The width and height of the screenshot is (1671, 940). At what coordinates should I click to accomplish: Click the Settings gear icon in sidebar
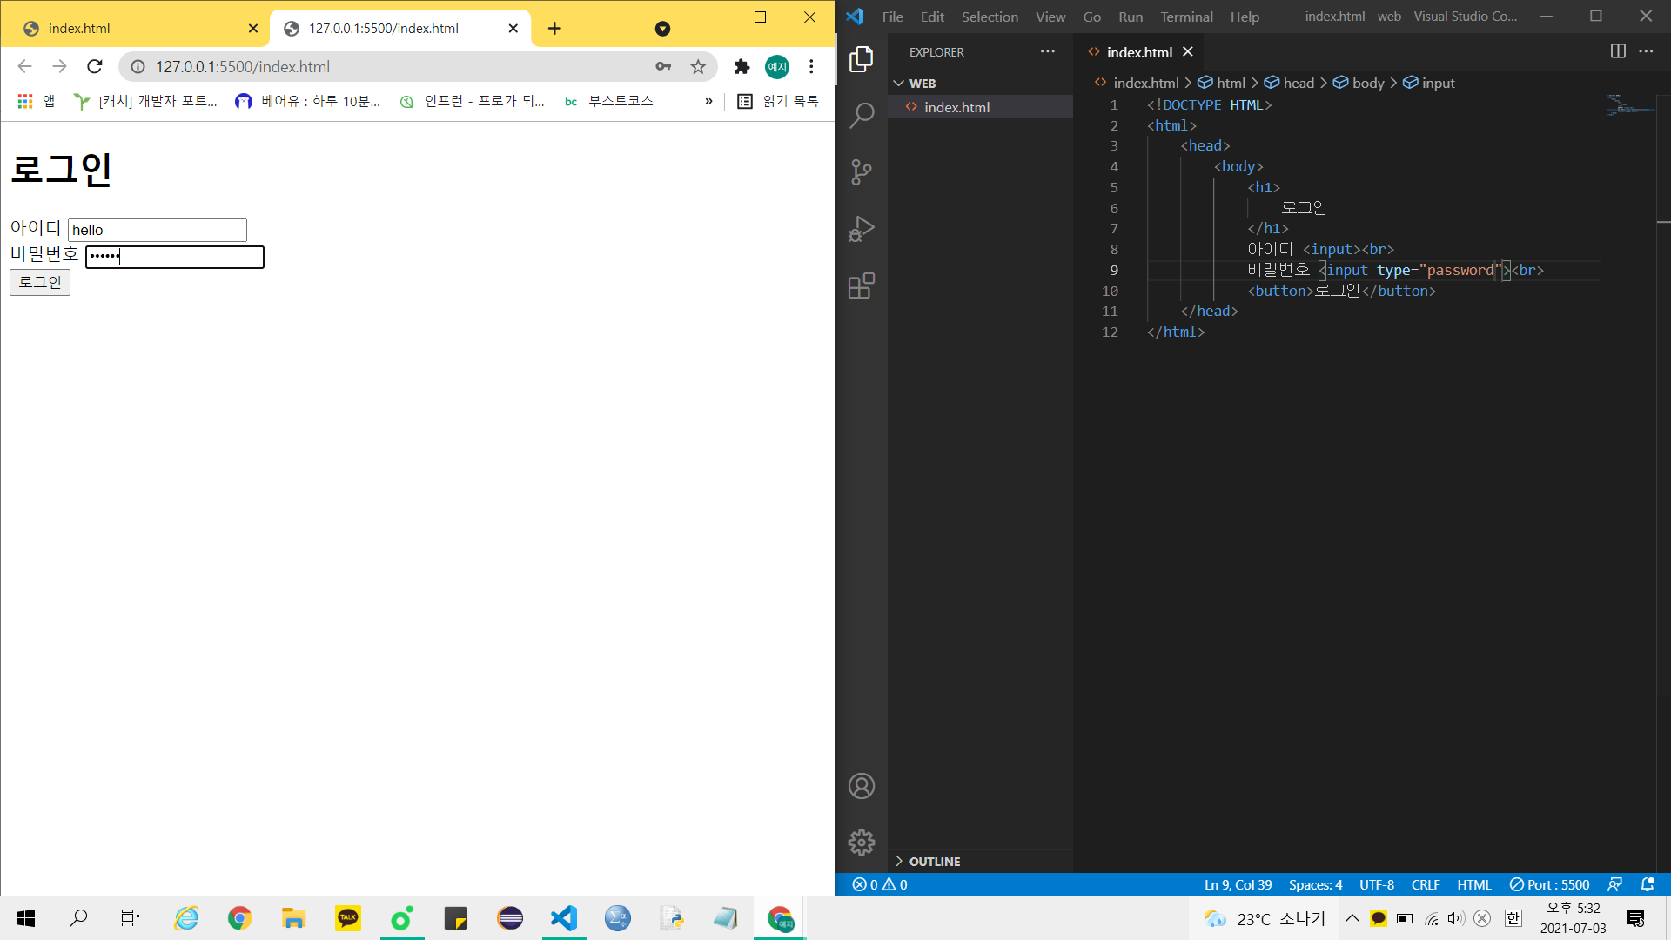click(862, 843)
